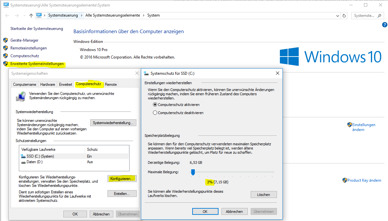Select SSD (C:) (System) drive row

coord(74,156)
